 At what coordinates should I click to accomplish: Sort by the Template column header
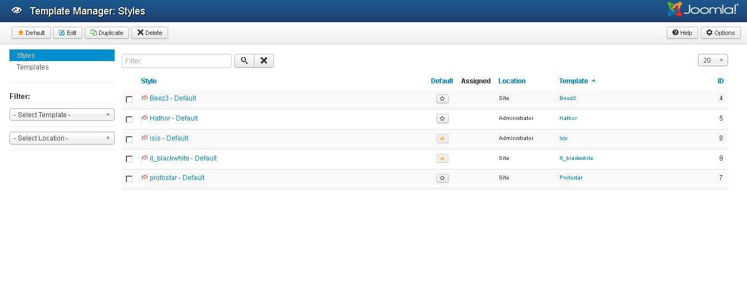coord(577,81)
